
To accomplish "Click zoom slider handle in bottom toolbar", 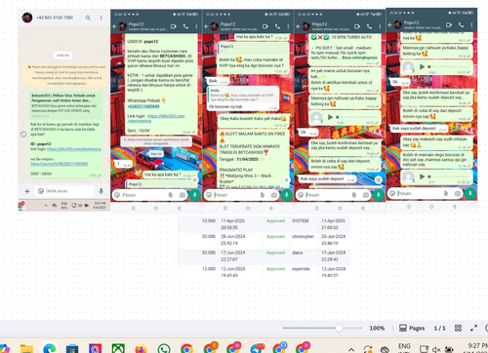I will tap(339, 328).
